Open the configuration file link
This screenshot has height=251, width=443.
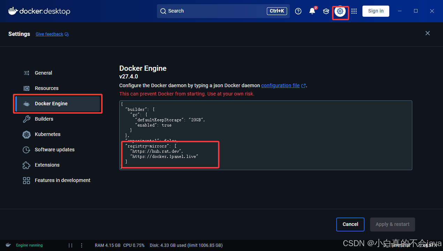tap(280, 85)
